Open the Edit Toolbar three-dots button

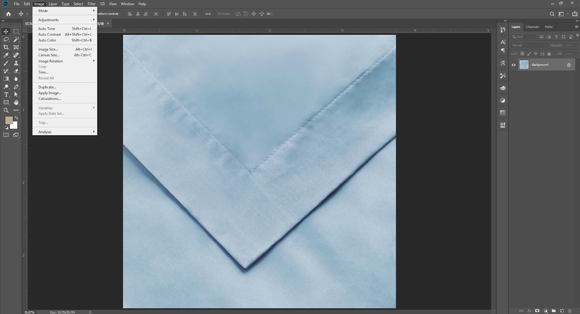(16, 110)
